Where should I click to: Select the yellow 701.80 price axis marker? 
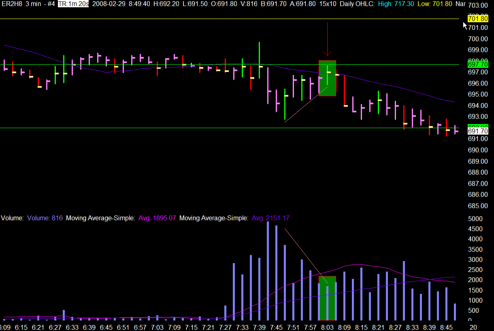(x=478, y=19)
